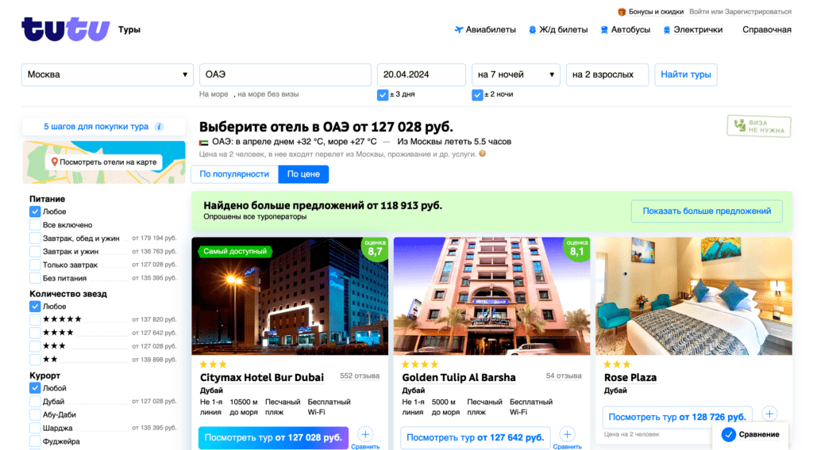Click the ОАЭ destination input field
813x450 pixels.
[285, 74]
